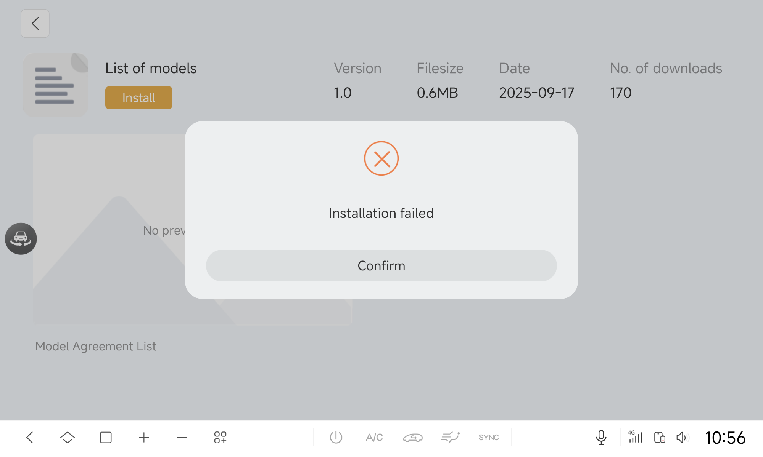
Task: Tap the airflow direction icon
Action: point(450,437)
